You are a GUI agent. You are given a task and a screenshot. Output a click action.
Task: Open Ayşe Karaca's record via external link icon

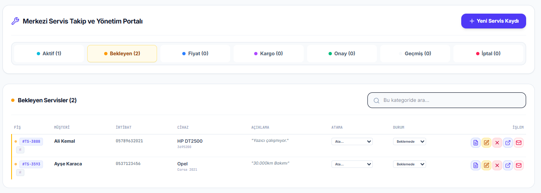click(x=508, y=165)
